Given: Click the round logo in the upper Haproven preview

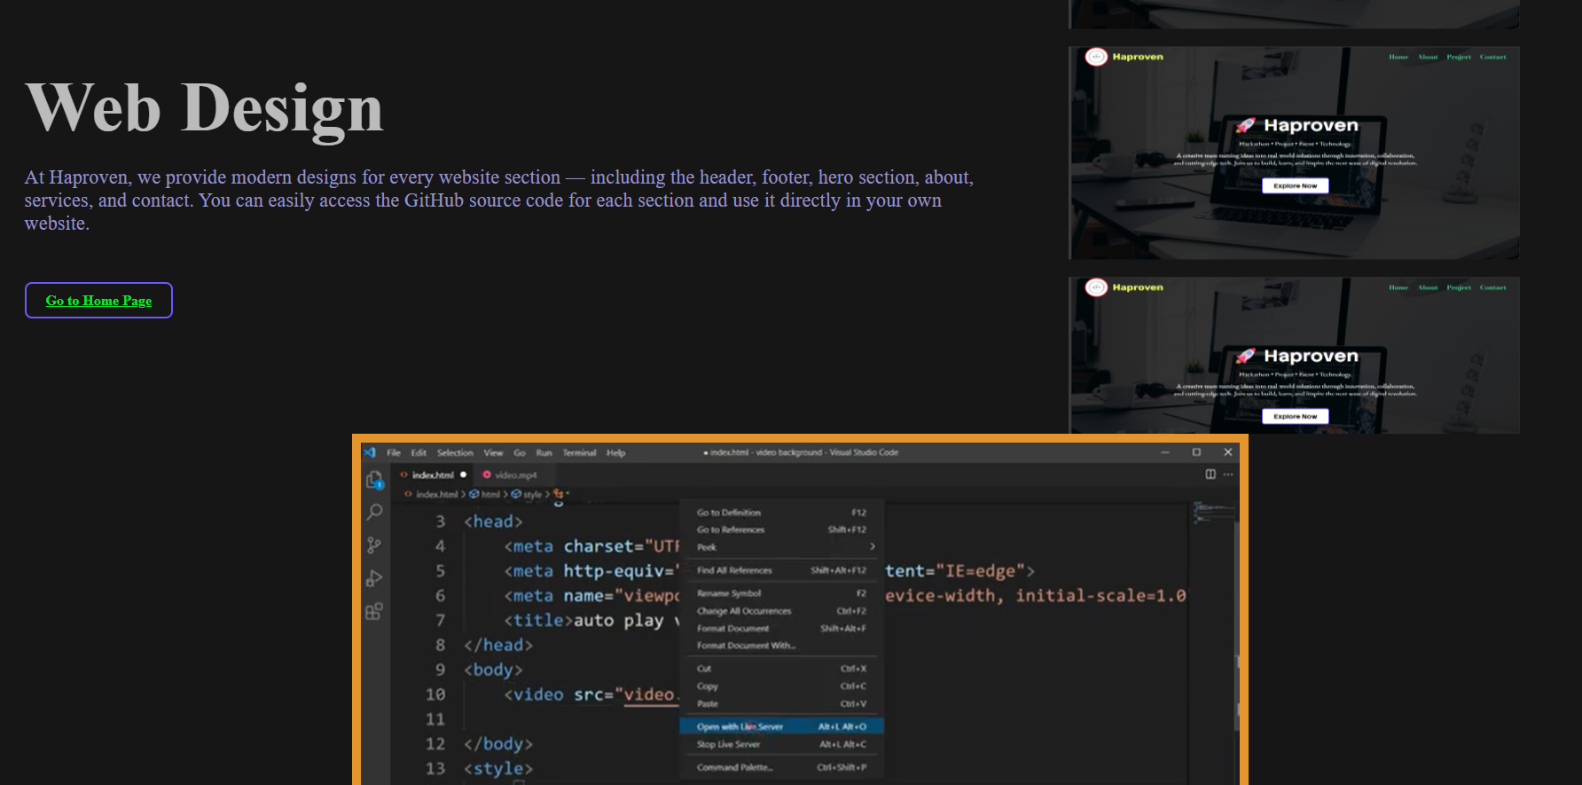Looking at the screenshot, I should pyautogui.click(x=1097, y=57).
